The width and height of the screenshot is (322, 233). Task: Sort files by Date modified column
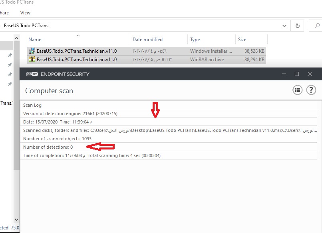[x=147, y=40]
